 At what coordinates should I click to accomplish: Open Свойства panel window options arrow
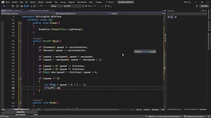(x=201, y=11)
